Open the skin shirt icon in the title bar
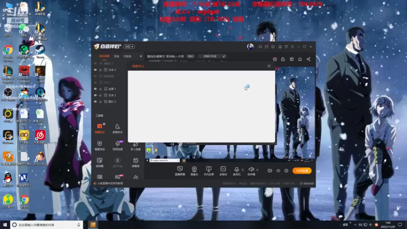This screenshot has width=407, height=229. click(286, 47)
